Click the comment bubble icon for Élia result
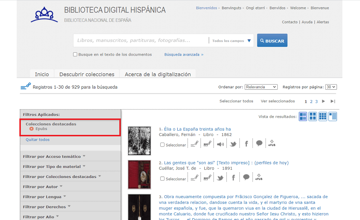The height and width of the screenshot is (220, 360). tap(259, 143)
